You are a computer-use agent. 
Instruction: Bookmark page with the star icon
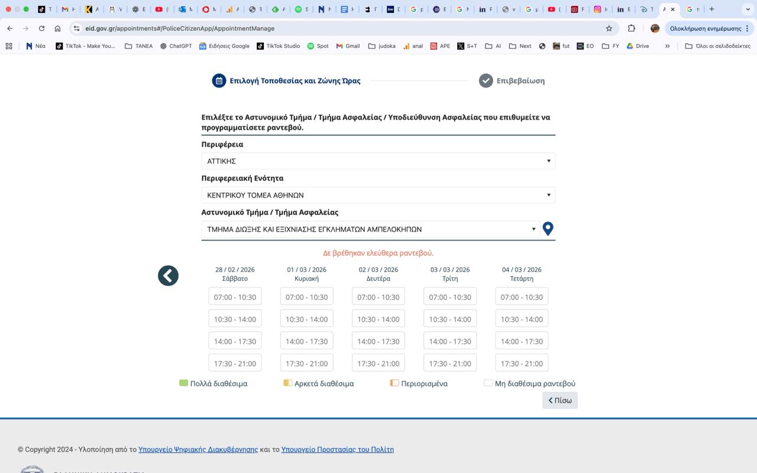coord(609,28)
